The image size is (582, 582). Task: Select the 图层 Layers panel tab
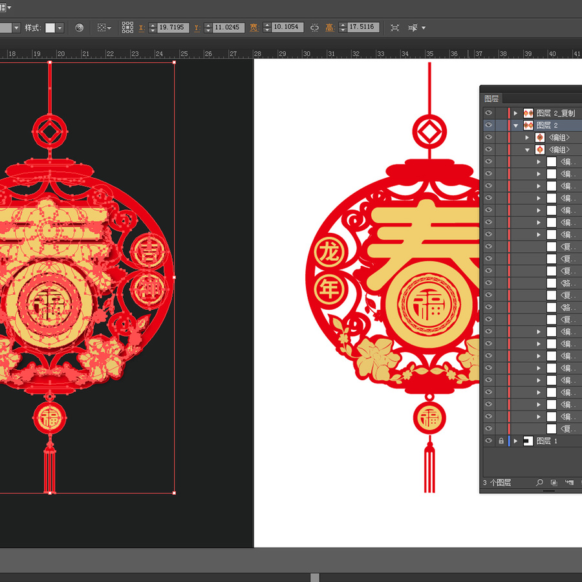491,98
